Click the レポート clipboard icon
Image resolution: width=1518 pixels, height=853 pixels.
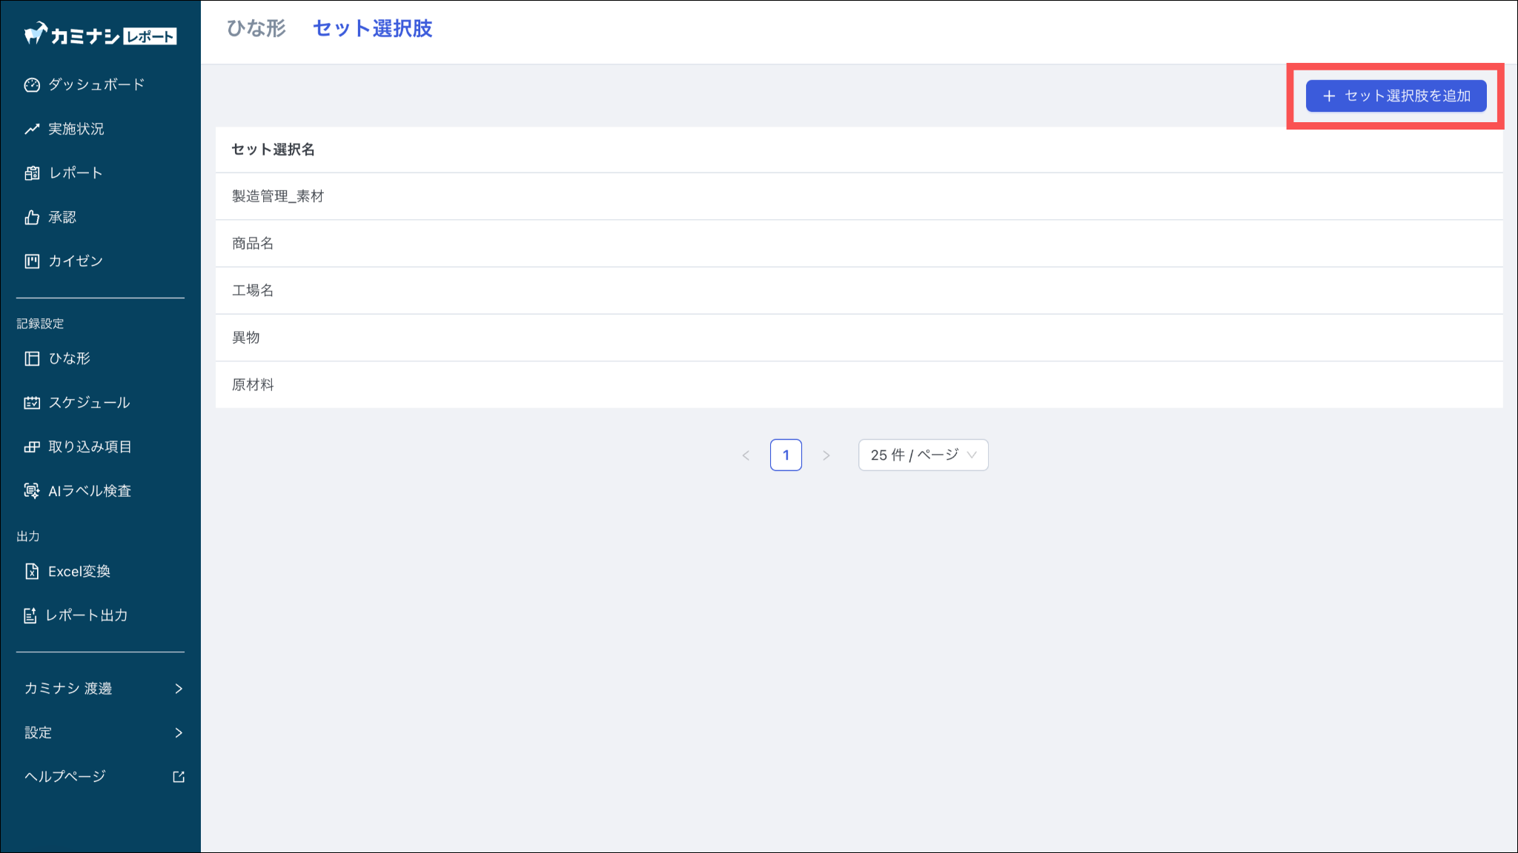(x=32, y=173)
